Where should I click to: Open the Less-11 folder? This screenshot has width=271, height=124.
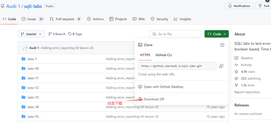click(33, 78)
